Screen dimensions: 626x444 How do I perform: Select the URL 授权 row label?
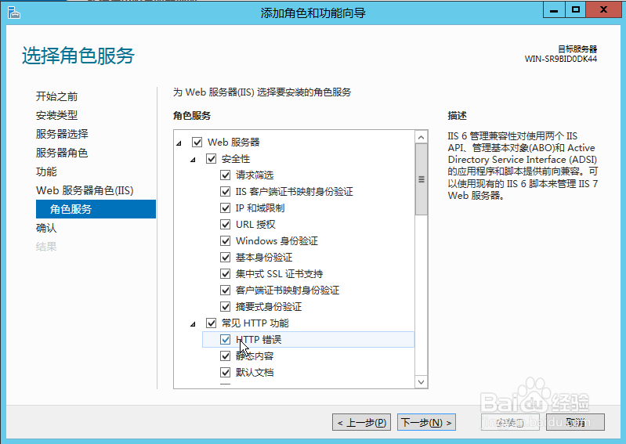(255, 224)
